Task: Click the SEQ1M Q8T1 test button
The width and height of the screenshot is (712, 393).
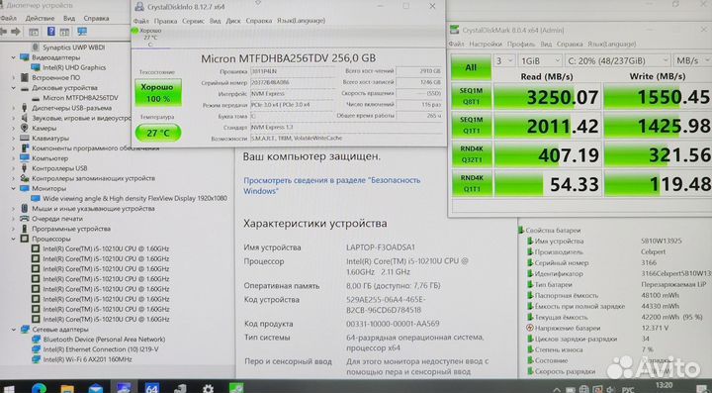Action: (472, 96)
